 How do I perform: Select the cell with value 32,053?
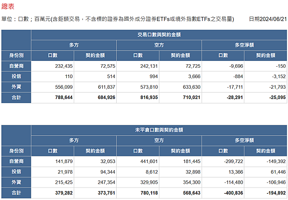click(x=95, y=162)
